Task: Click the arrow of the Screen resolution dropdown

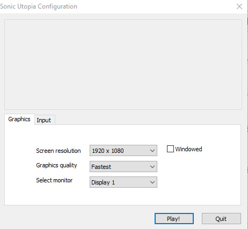Action: [x=152, y=151]
